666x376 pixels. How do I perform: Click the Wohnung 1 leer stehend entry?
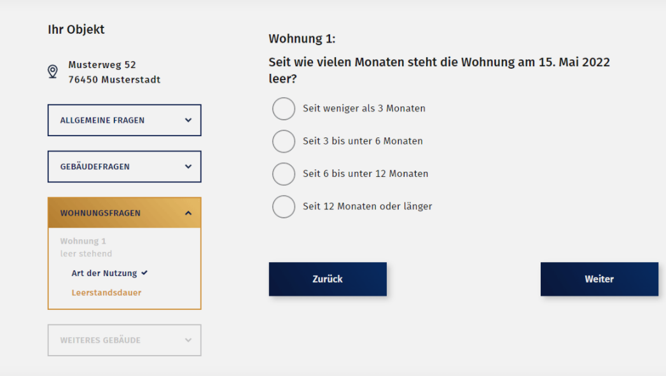86,247
